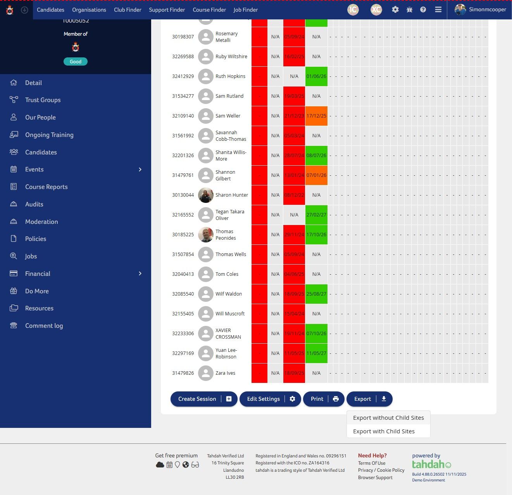Click the Comment log sidebar icon
512x495 pixels.
point(14,326)
